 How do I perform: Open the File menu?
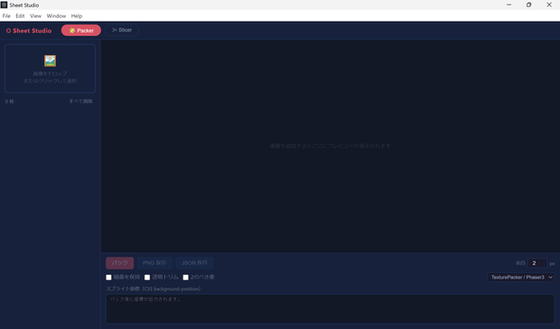coord(6,15)
